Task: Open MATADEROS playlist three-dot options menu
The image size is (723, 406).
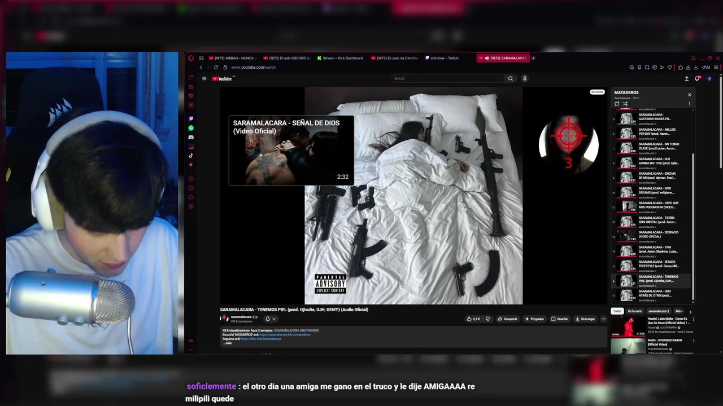Action: click(x=689, y=104)
